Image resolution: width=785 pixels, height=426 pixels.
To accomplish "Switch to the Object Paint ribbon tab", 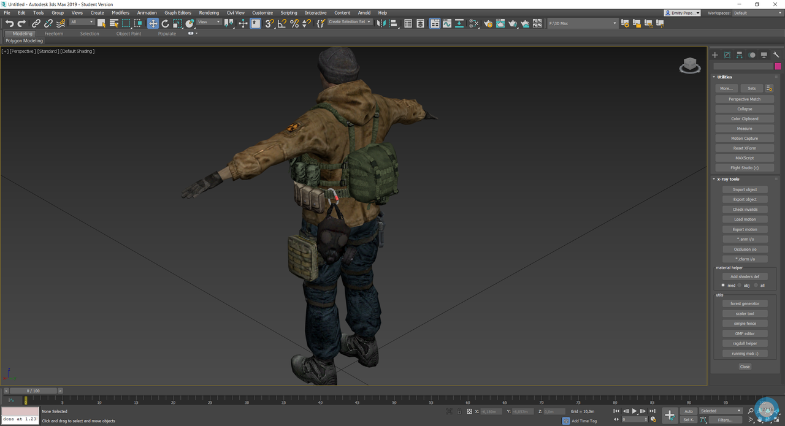I will coord(129,34).
